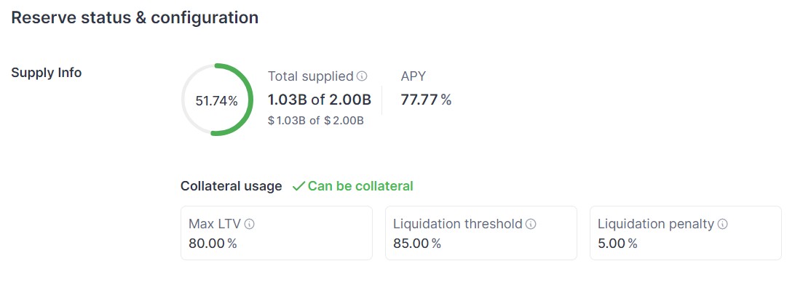Image resolution: width=795 pixels, height=293 pixels.
Task: Click the Max LTV info icon
Action: [249, 225]
